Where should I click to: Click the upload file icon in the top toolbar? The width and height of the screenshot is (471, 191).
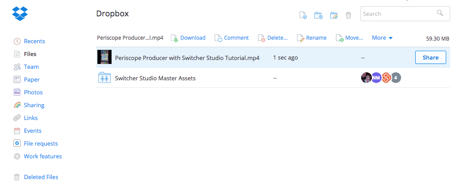coord(303,15)
